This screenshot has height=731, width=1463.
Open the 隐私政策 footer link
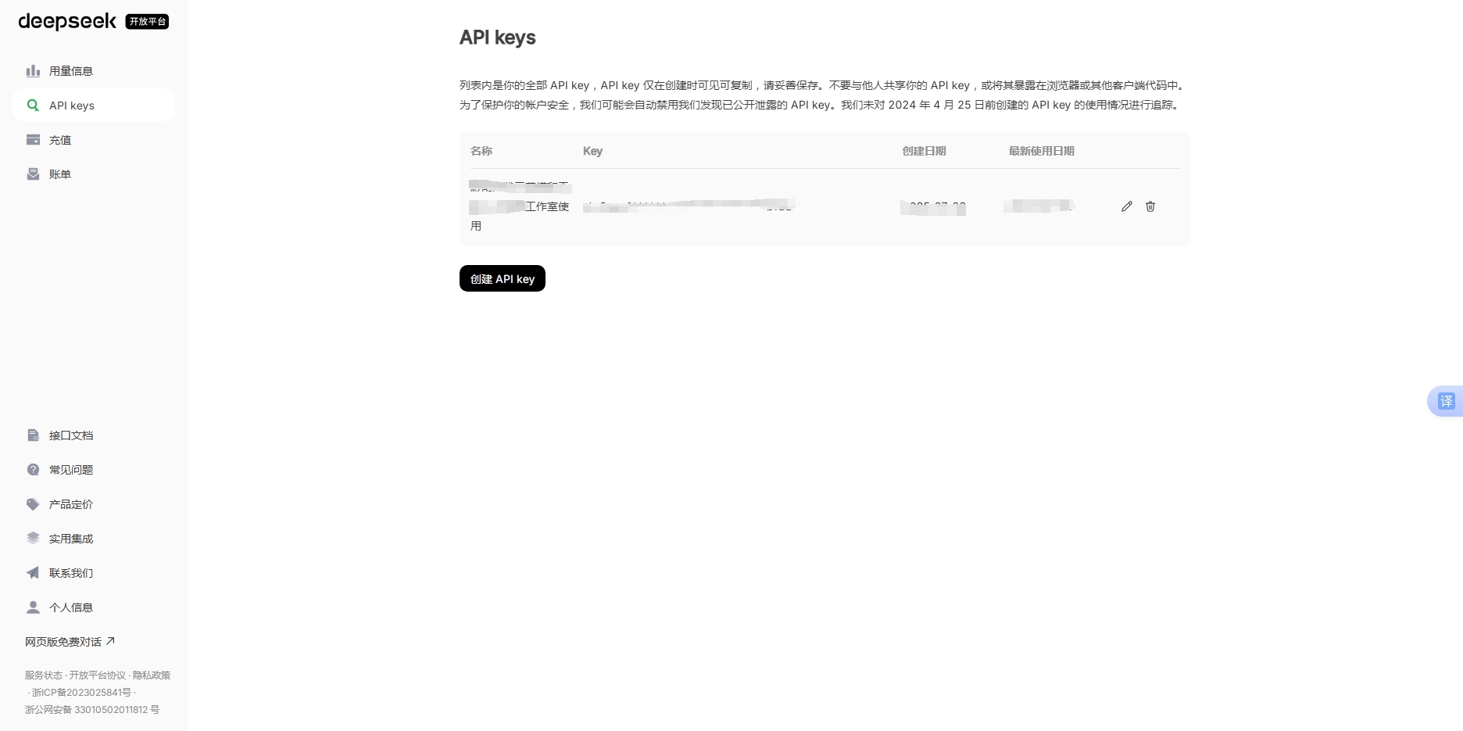point(152,675)
